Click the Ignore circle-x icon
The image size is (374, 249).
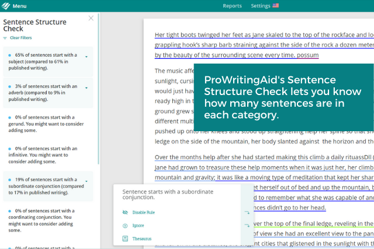[125, 226]
